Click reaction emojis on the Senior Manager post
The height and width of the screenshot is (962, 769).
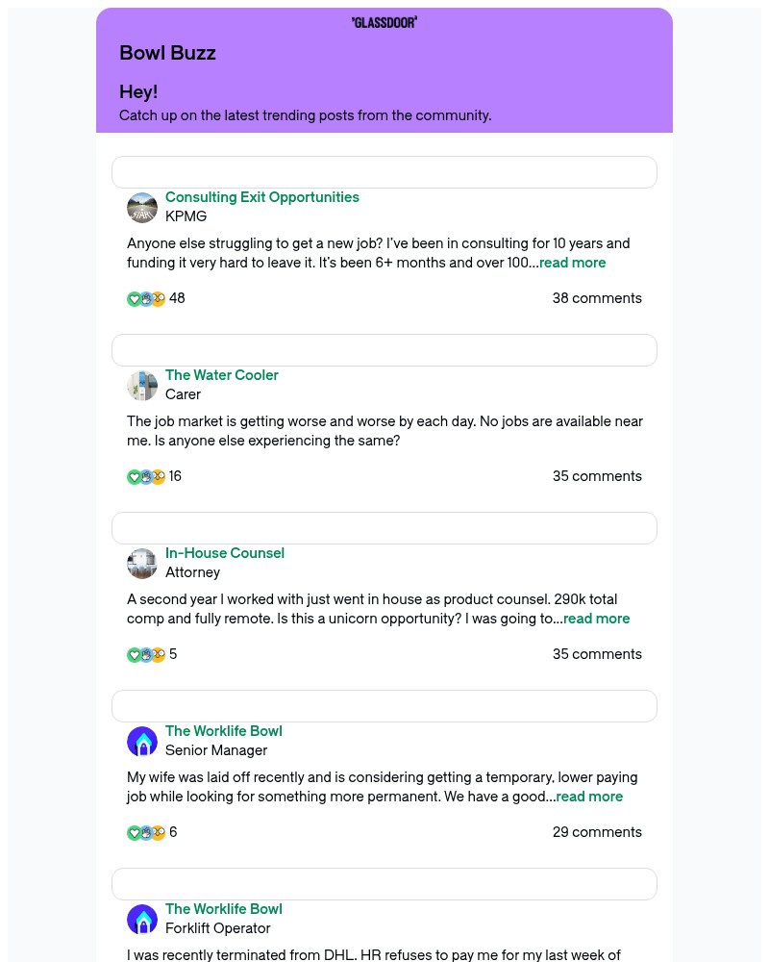(146, 832)
